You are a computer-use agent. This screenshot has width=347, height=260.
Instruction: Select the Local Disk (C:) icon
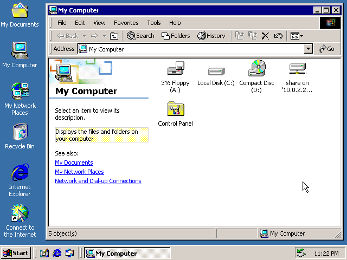[216, 71]
